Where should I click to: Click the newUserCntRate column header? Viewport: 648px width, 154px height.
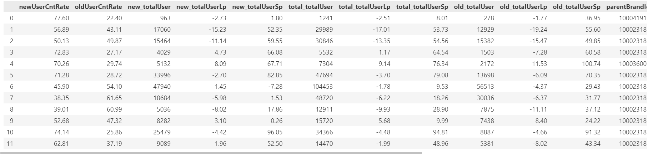click(44, 7)
